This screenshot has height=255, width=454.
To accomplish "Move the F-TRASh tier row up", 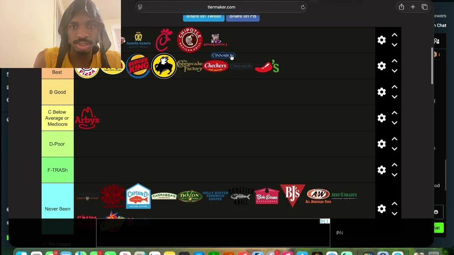I will tap(394, 165).
